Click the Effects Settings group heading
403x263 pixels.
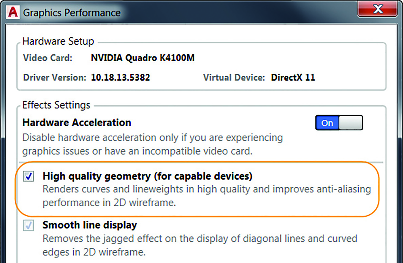coord(56,105)
